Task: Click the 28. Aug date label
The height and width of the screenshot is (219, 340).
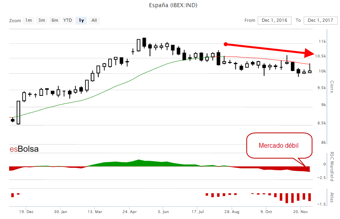Action: pos(232,211)
